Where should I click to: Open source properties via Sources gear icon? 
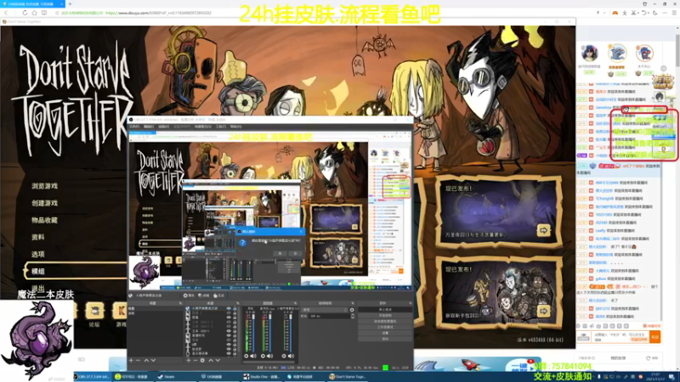pyautogui.click(x=202, y=360)
